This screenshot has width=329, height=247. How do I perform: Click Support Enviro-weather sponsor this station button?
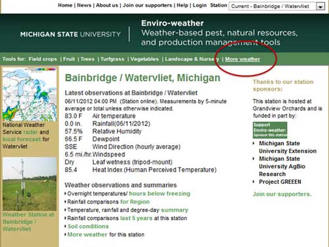point(270,130)
